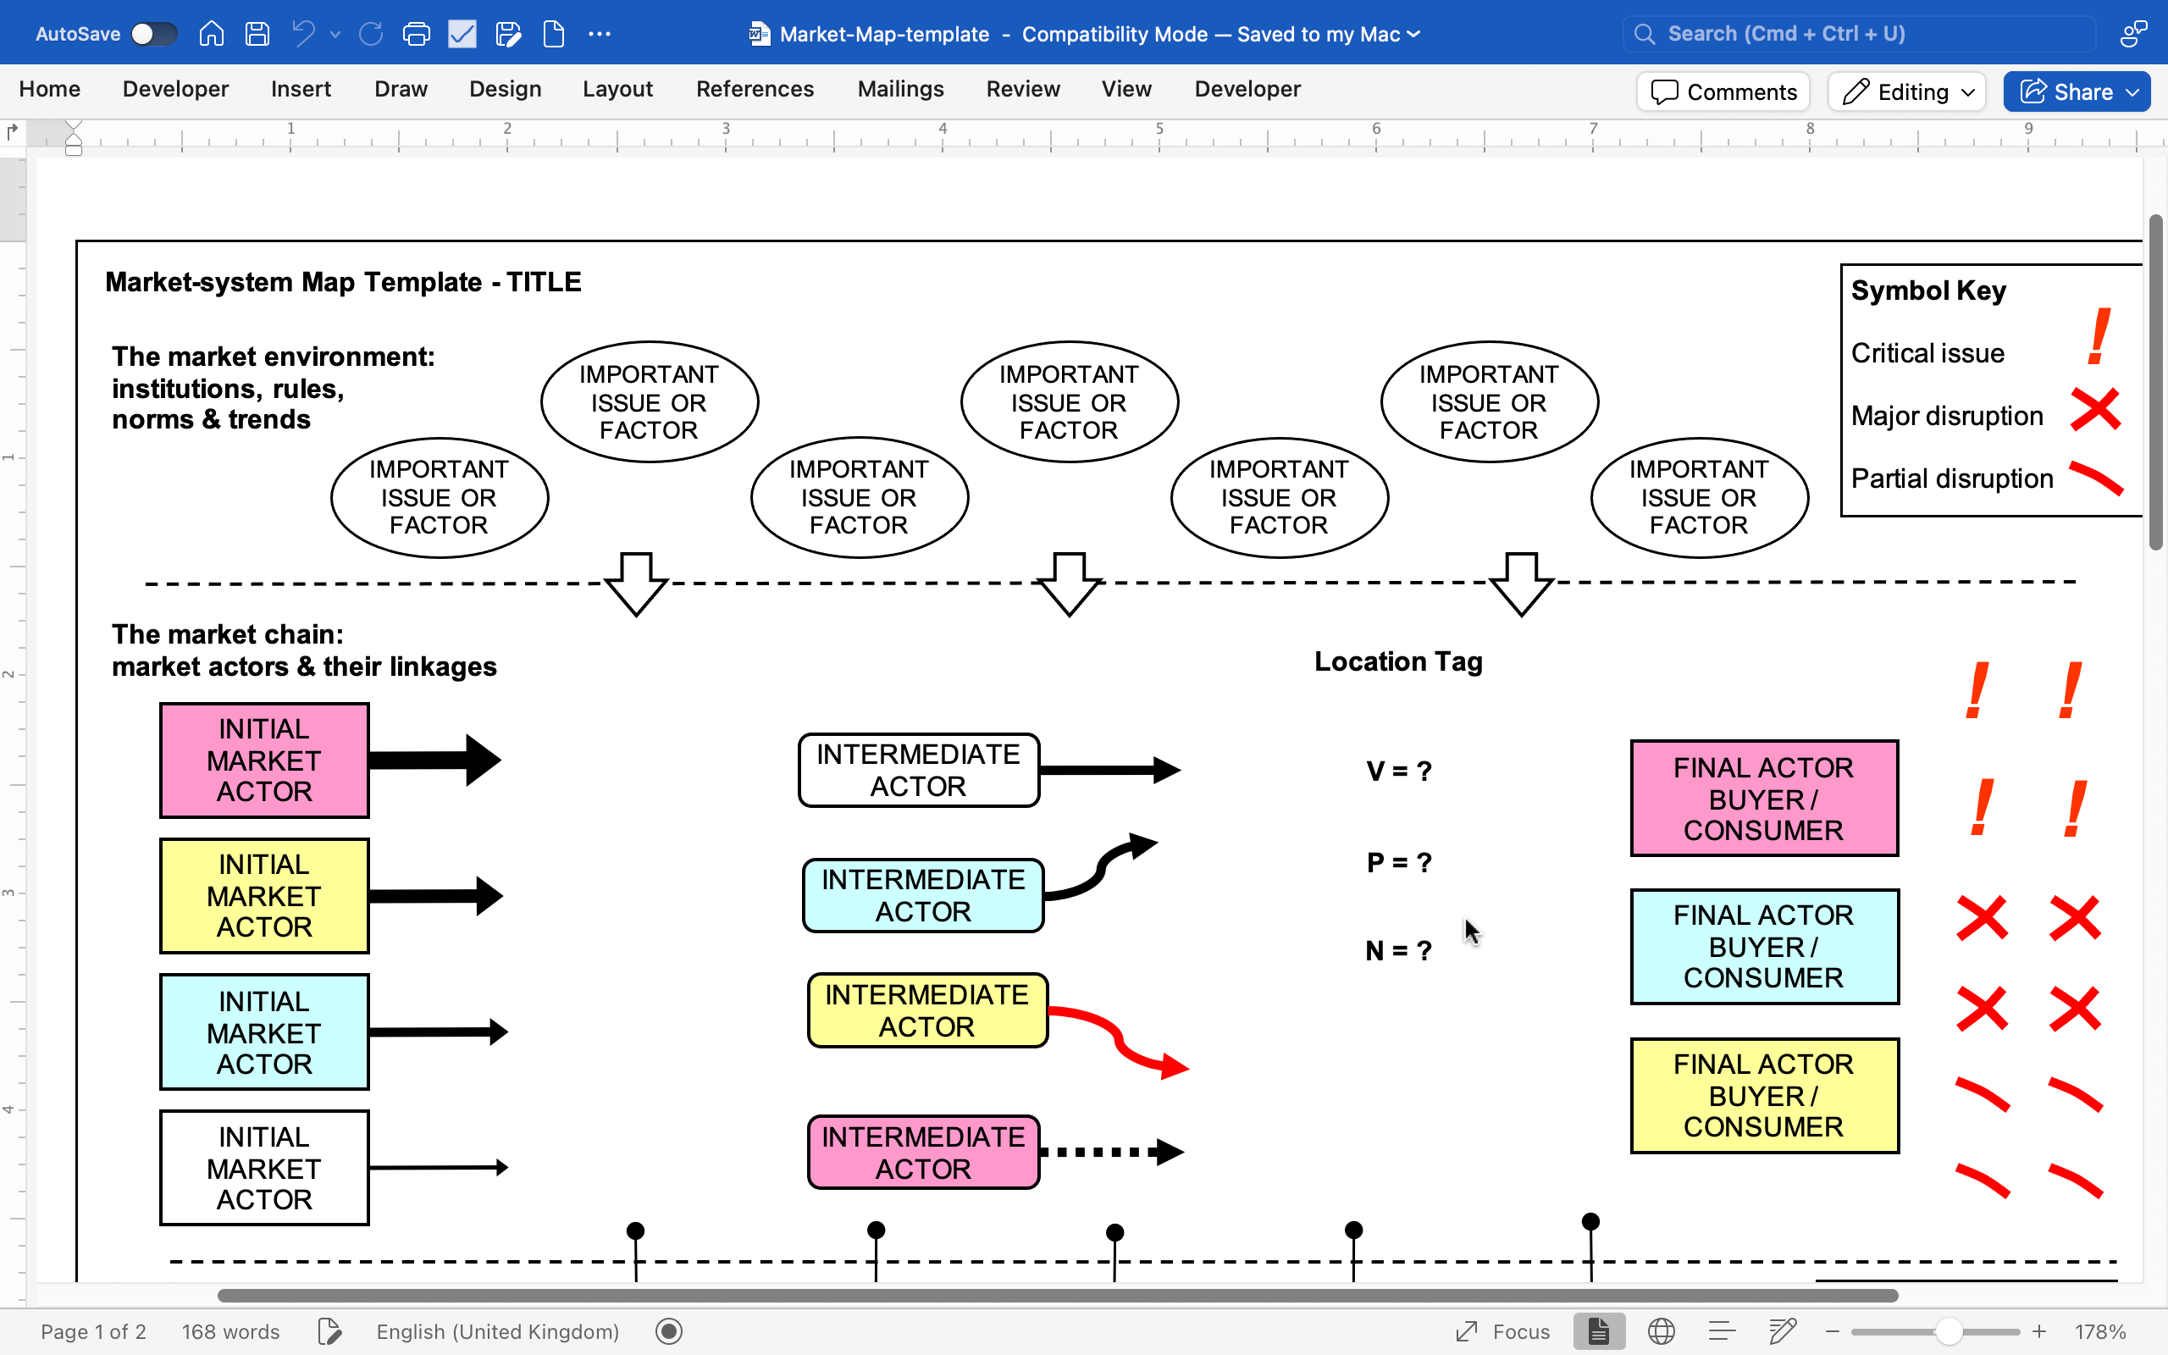Image resolution: width=2168 pixels, height=1355 pixels.
Task: Click the New Document page icon
Action: 554,34
